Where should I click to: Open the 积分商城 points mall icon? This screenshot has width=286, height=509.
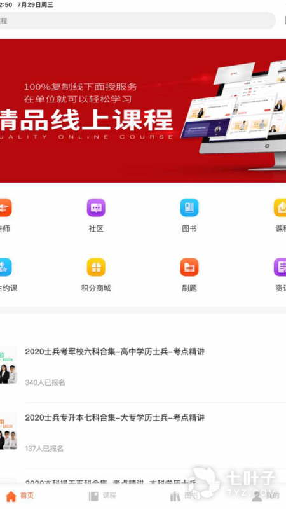point(96,267)
